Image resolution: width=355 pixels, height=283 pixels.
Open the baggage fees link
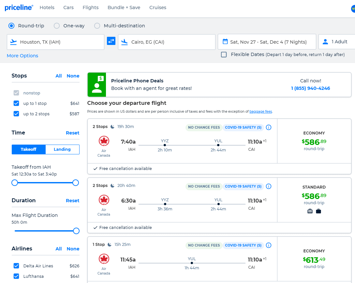coord(260,111)
